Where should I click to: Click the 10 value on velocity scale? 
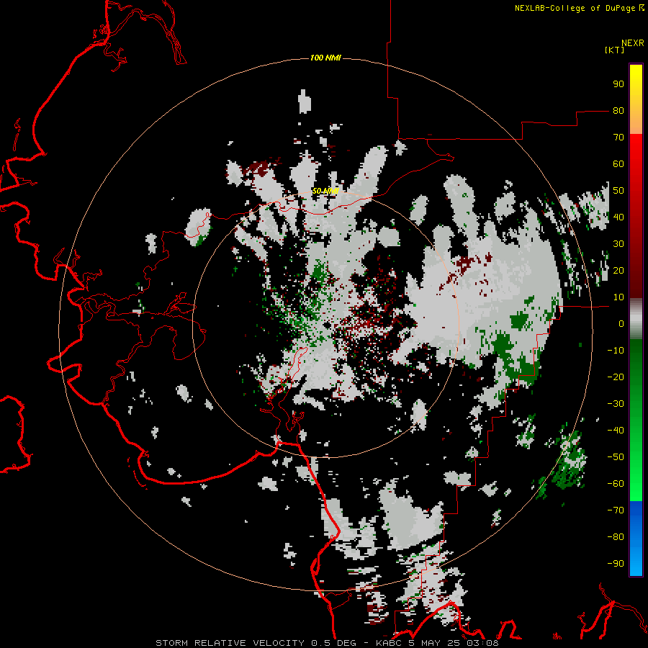[618, 297]
